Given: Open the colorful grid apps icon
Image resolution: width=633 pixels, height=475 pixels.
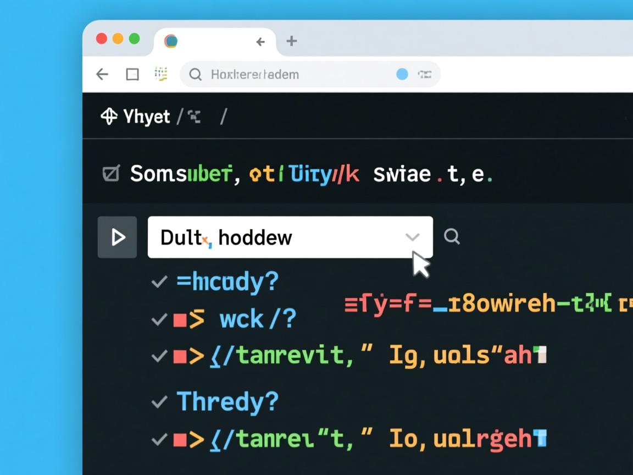Looking at the screenshot, I should [161, 74].
